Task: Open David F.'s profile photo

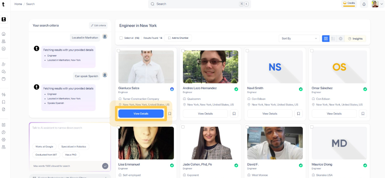Action: coord(275,143)
